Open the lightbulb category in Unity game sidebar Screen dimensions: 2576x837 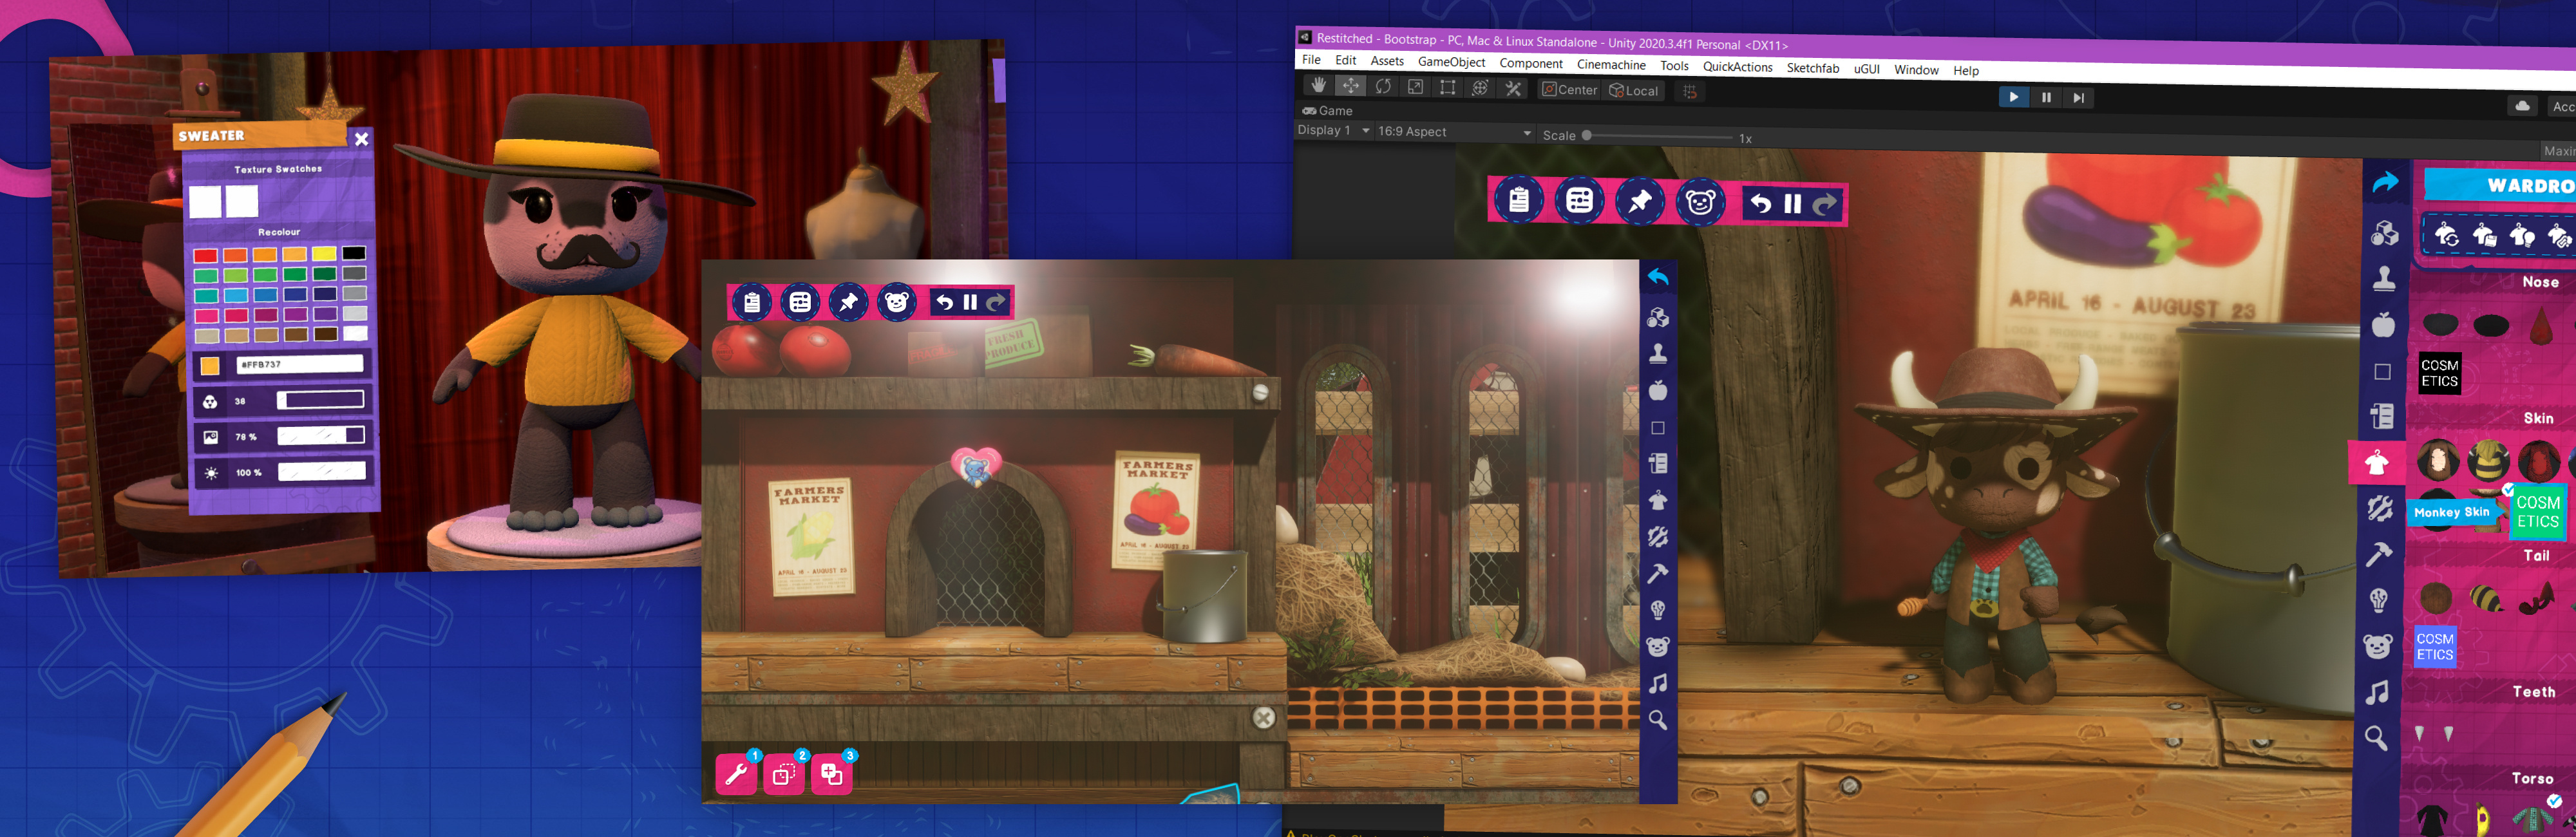[2379, 600]
